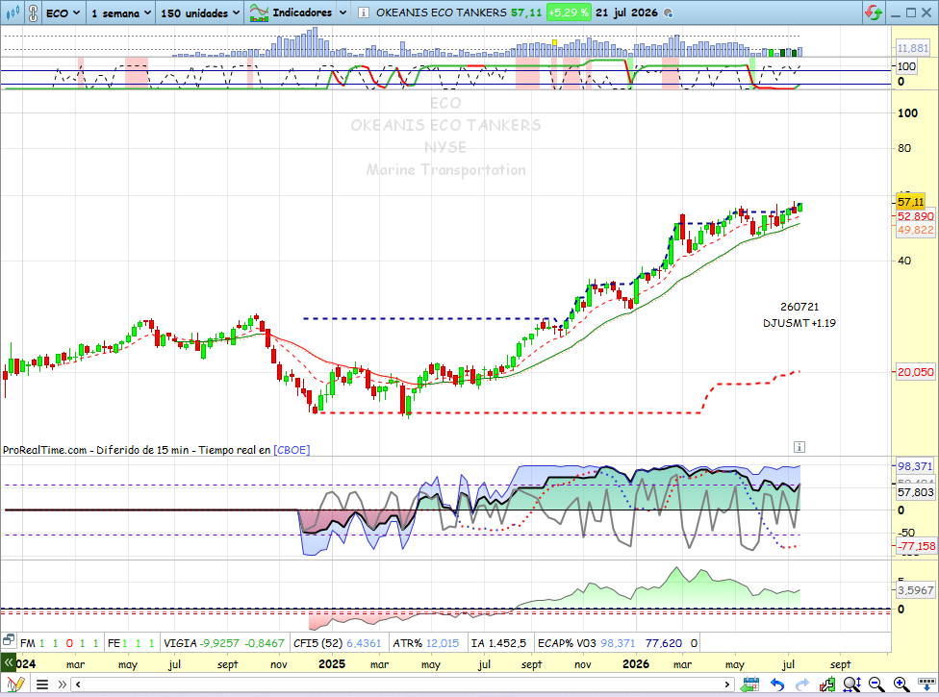Open the hamburger menu icon in the bottom toolbar
939x697 pixels.
[x=42, y=685]
